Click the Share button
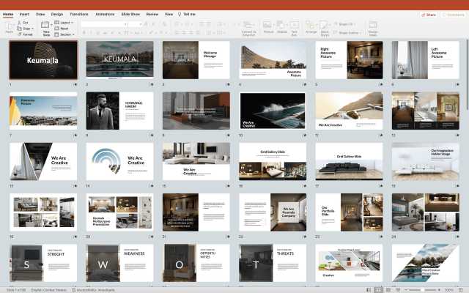 pyautogui.click(x=429, y=14)
